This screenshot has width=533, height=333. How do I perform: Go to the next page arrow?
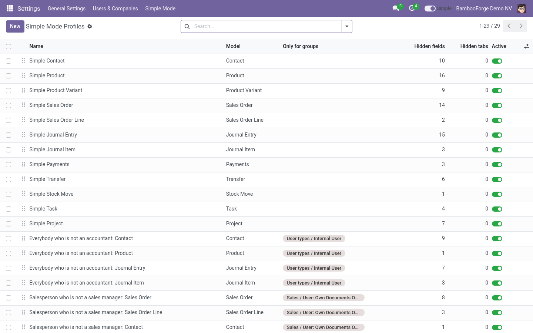coord(521,26)
